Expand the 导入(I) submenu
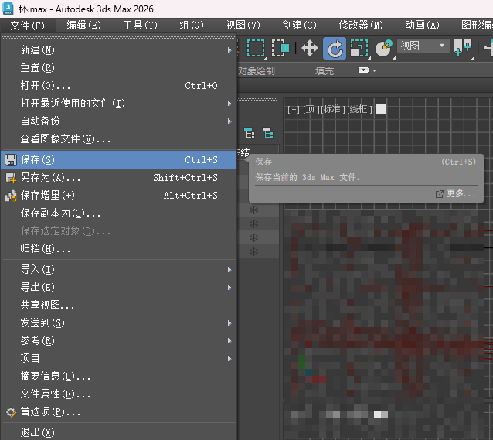 point(119,269)
